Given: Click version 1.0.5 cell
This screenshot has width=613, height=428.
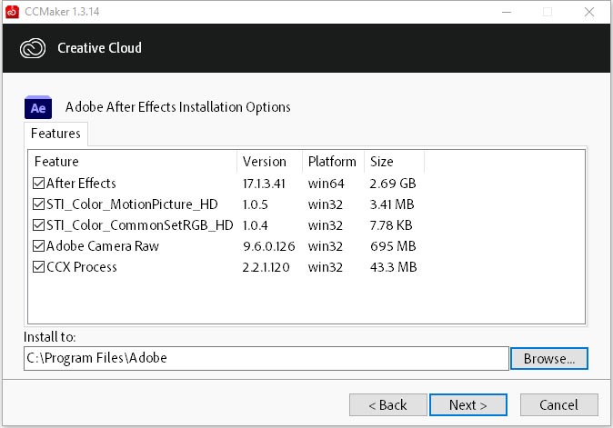Looking at the screenshot, I should pos(255,204).
